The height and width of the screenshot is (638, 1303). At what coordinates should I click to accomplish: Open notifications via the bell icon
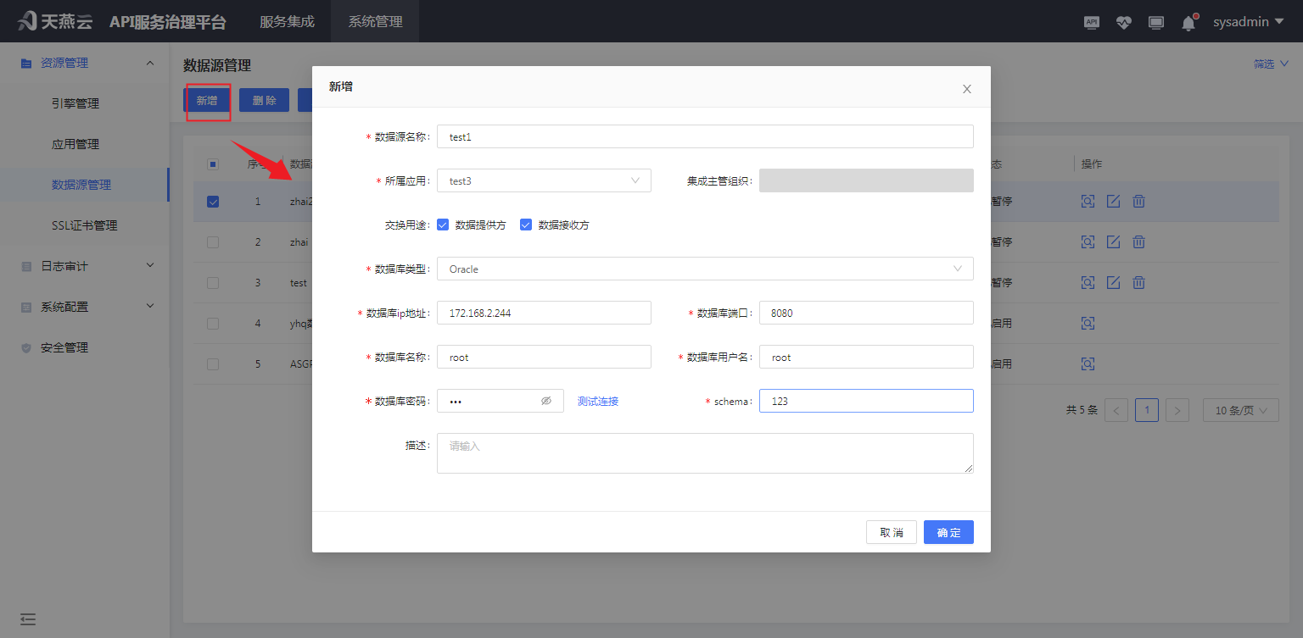click(1188, 23)
